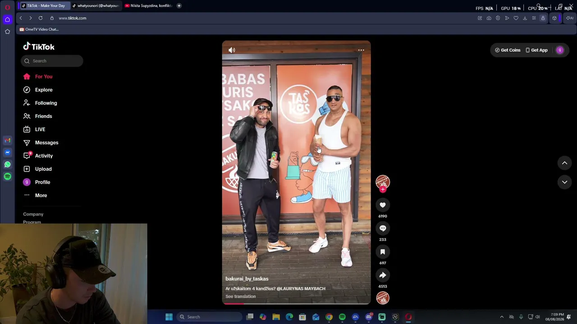
Task: Open the Opera sidebar home icon
Action: point(7,19)
